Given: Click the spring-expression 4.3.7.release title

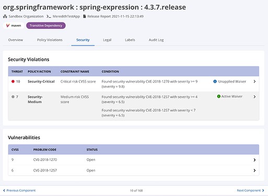Looking at the screenshot, I should (x=95, y=7).
